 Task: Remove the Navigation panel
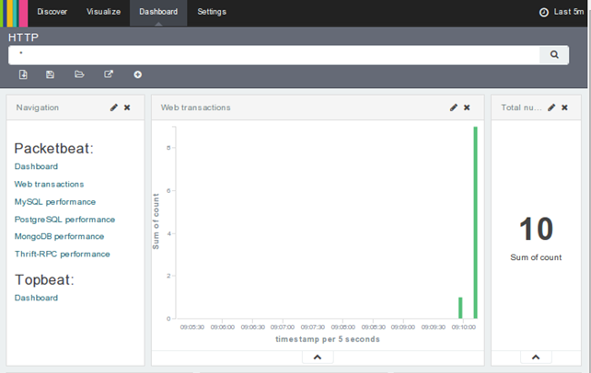127,107
